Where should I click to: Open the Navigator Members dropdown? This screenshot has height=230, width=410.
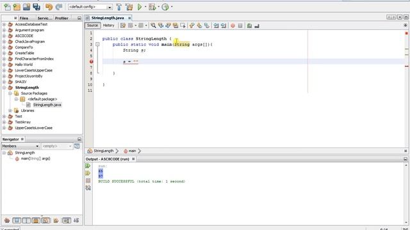pyautogui.click(x=20, y=146)
